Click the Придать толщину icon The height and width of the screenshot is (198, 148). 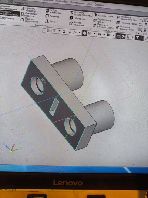pyautogui.click(x=23, y=9)
